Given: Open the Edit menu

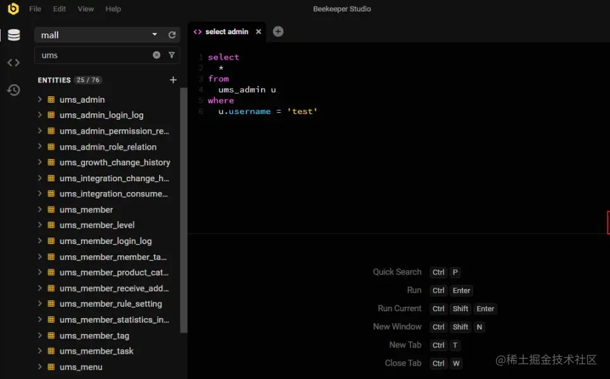Looking at the screenshot, I should [x=59, y=9].
